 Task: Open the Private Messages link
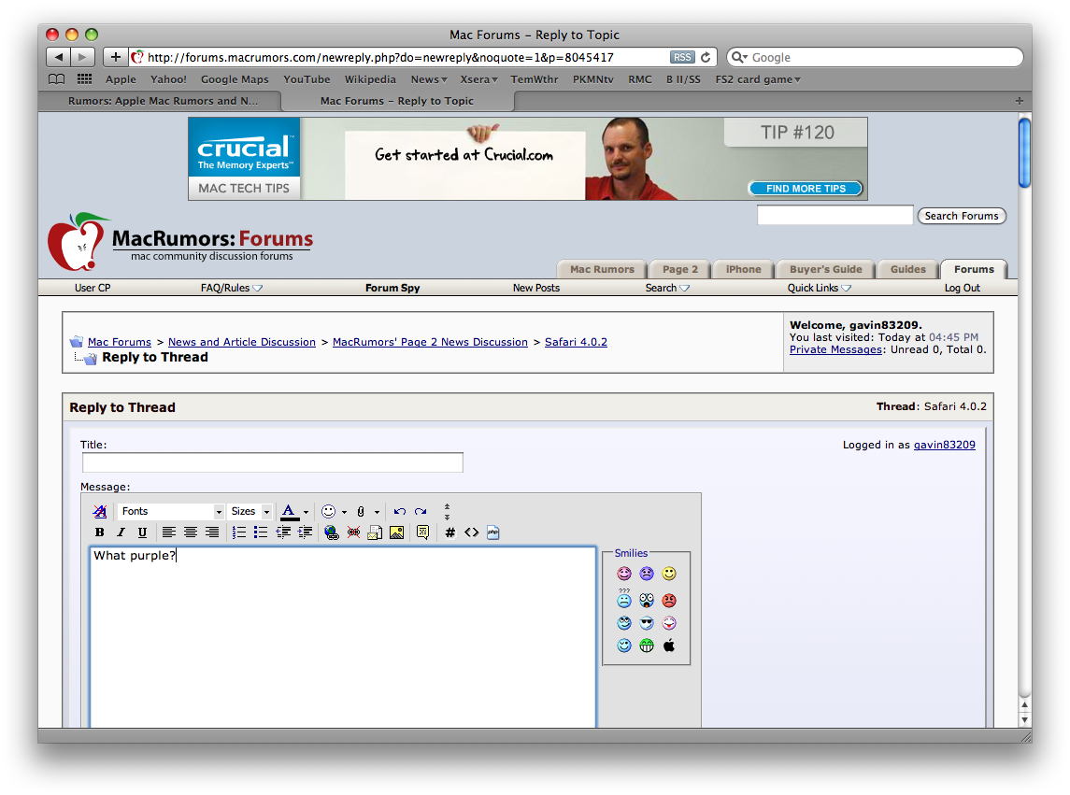coord(835,349)
